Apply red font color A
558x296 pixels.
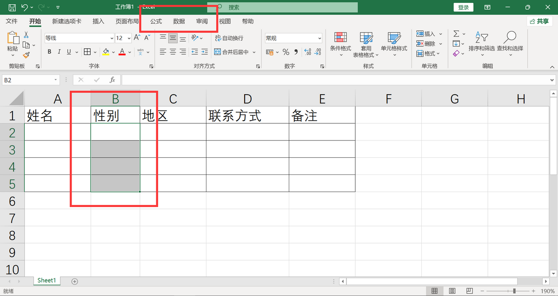pyautogui.click(x=122, y=52)
